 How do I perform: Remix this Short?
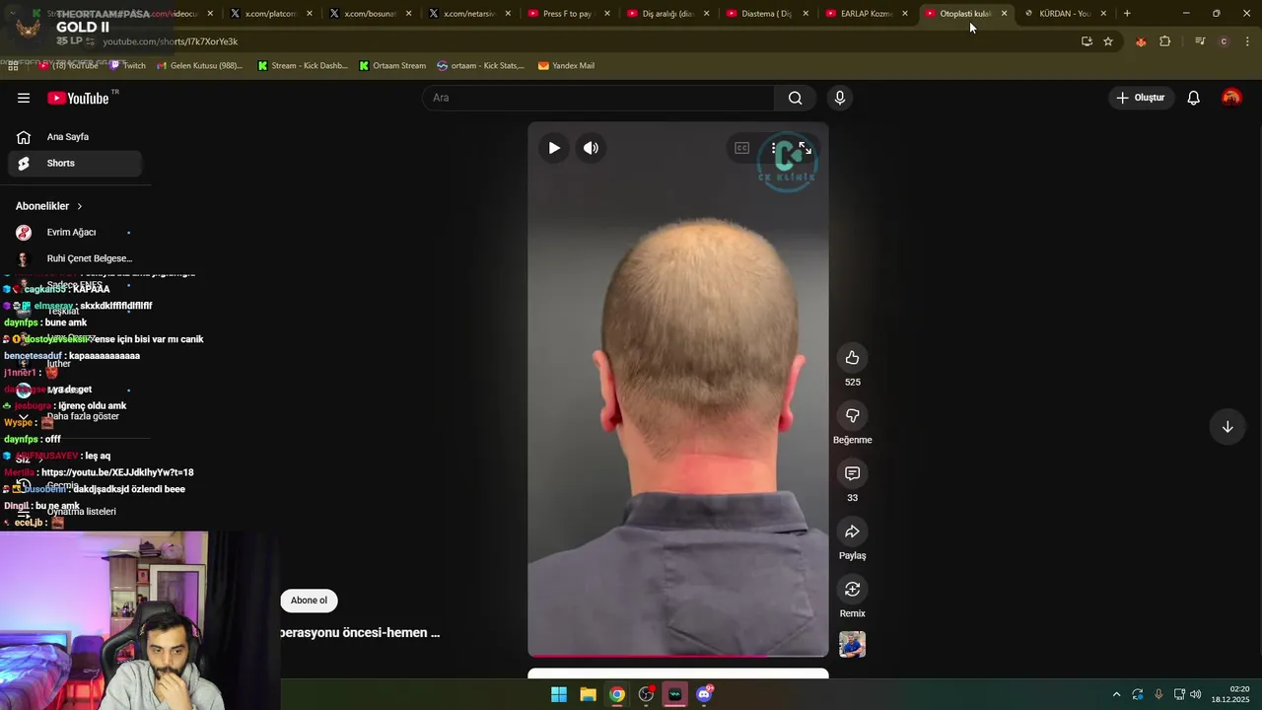point(852,589)
